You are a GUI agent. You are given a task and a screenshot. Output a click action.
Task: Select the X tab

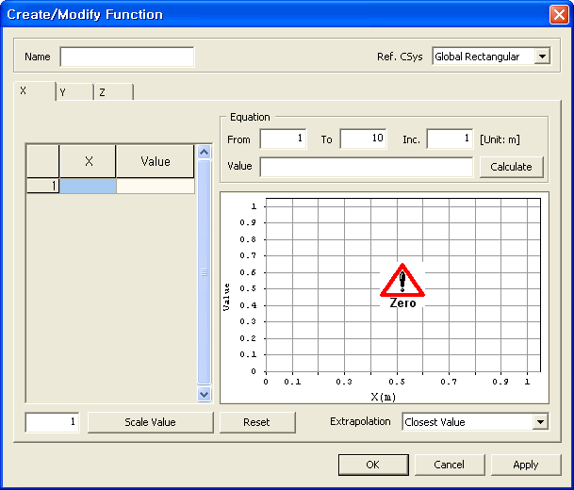coord(34,91)
